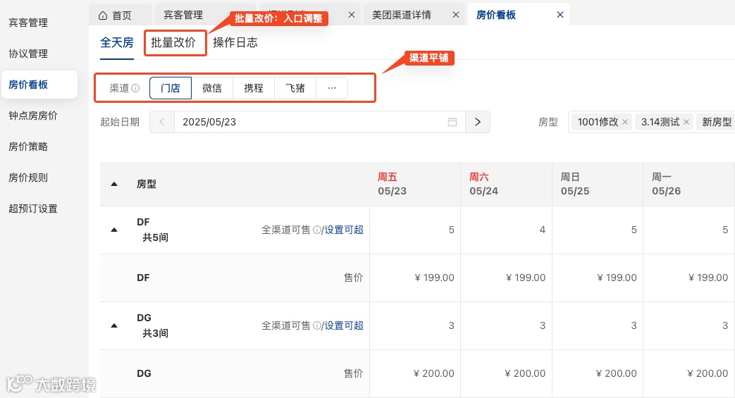
Task: Click the info icon next to 渠道
Action: 135,89
